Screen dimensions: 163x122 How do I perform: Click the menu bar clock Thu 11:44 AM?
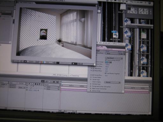pyautogui.click(x=136, y=2)
